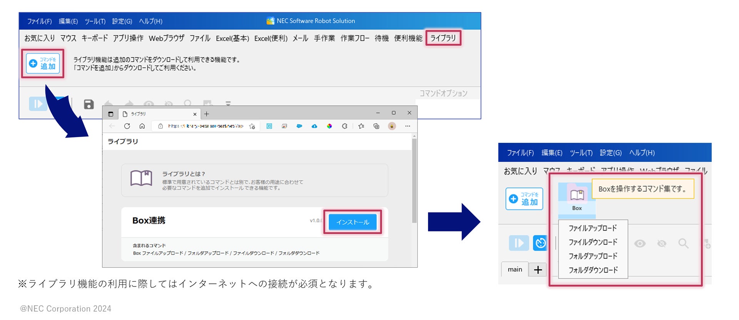Screen dimensions: 739x320
Task: Click コマンドを追加 in the NEC Software Robot Solution window
Action: pos(43,63)
